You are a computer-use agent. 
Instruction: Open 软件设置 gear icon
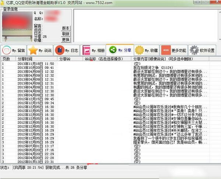click(x=193, y=50)
